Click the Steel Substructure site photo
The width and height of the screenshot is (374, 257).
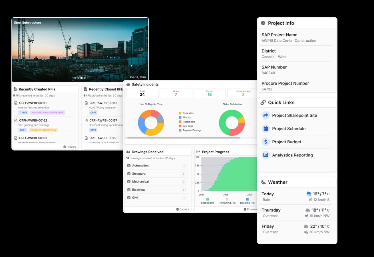(x=80, y=50)
